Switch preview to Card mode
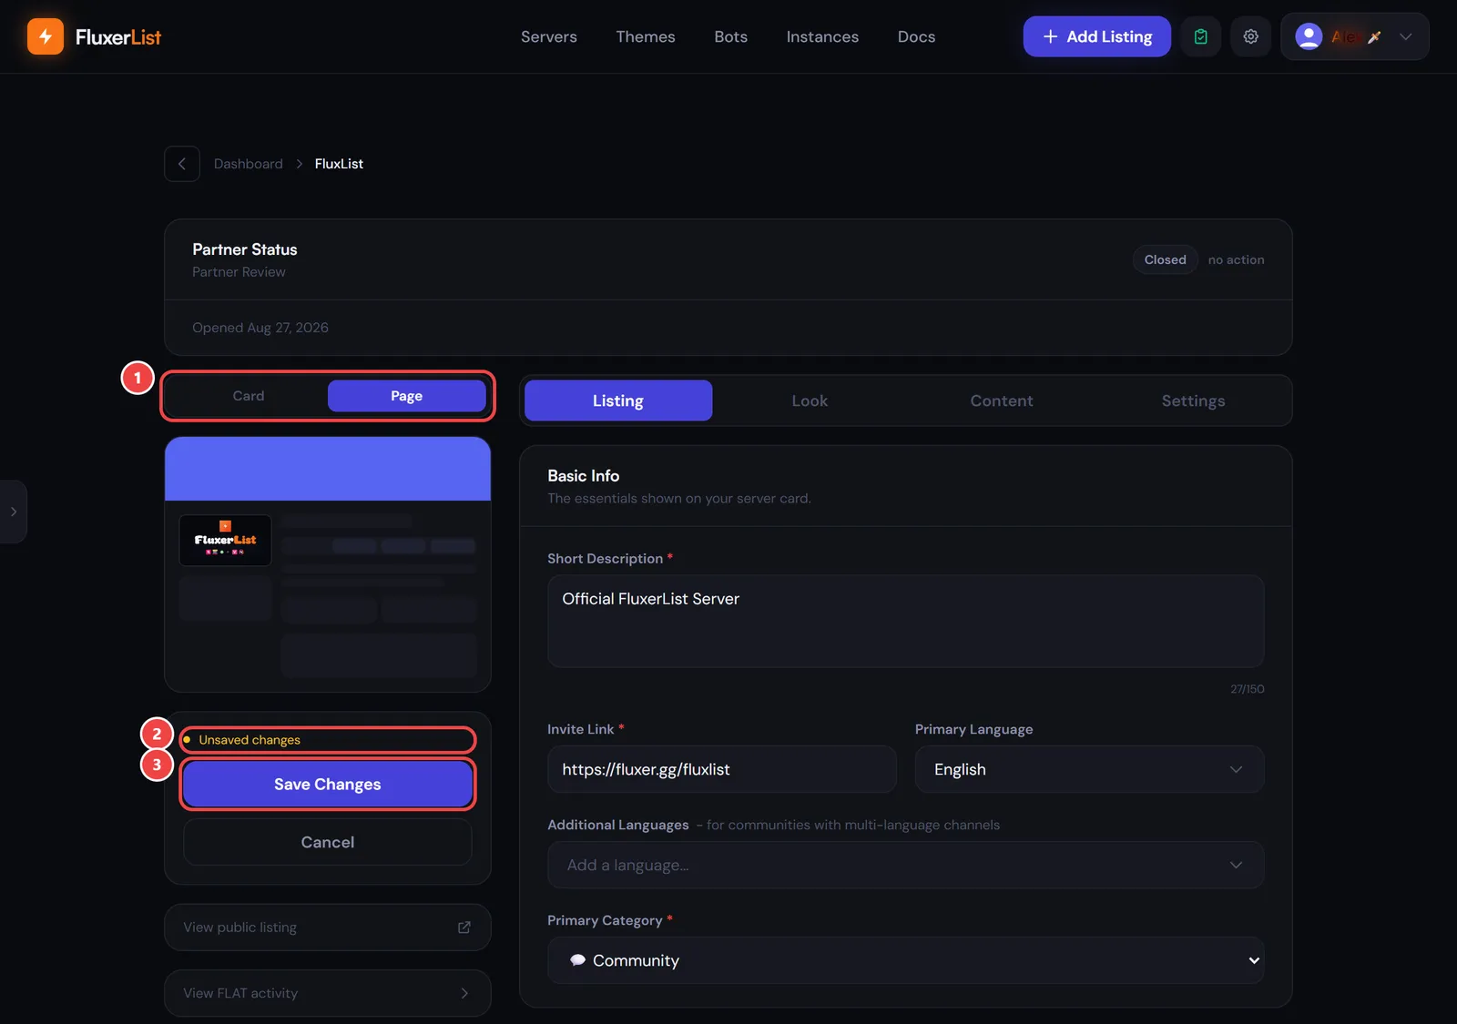The width and height of the screenshot is (1457, 1024). tap(248, 396)
